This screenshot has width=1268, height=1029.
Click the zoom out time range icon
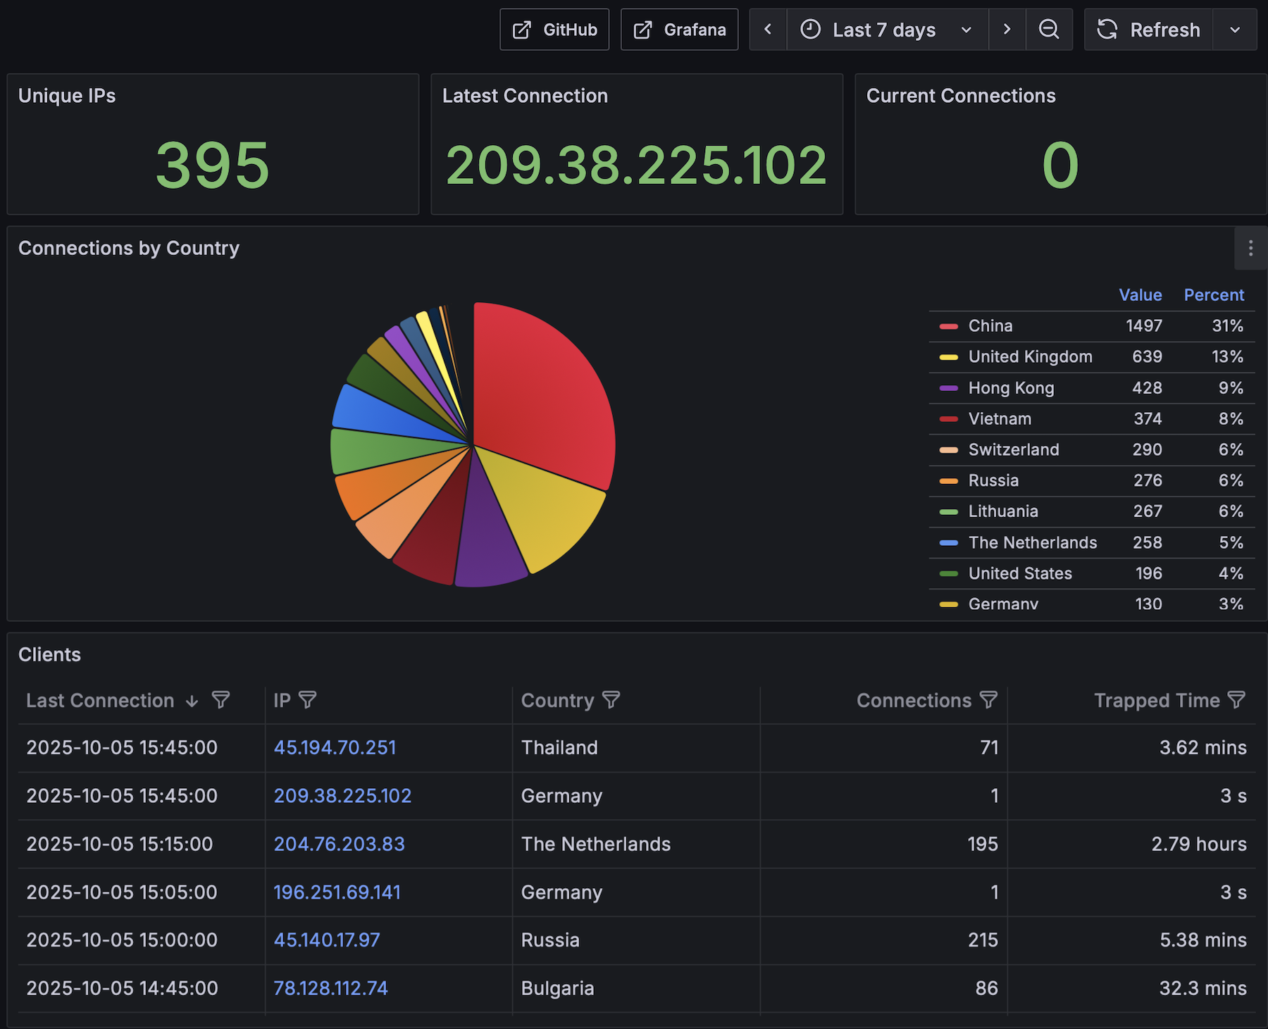[1049, 30]
